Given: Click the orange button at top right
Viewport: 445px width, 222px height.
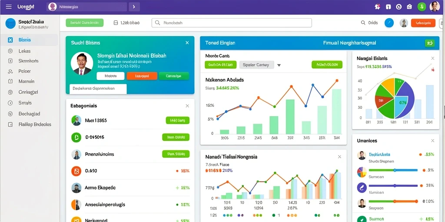Looking at the screenshot, I should click(x=423, y=23).
